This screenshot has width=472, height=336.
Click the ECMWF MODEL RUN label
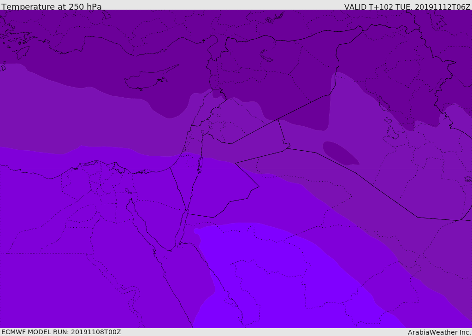61,332
